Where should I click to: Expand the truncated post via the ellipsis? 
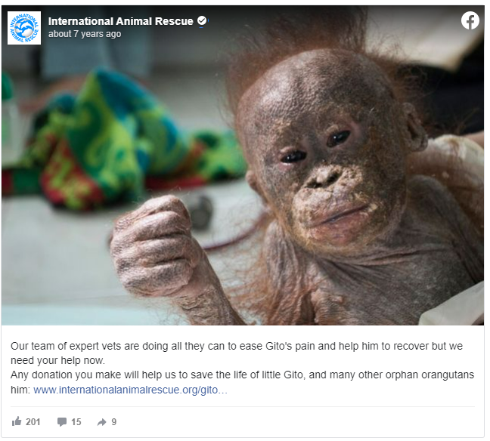(x=223, y=390)
